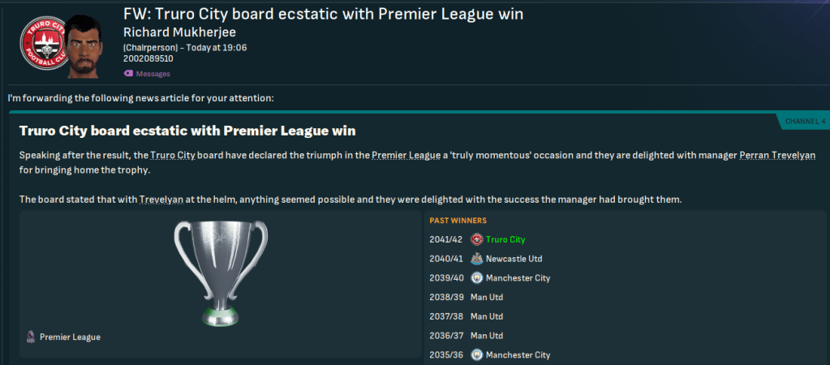Click Manchester City crest for 2039/40
The width and height of the screenshot is (830, 365).
477,278
